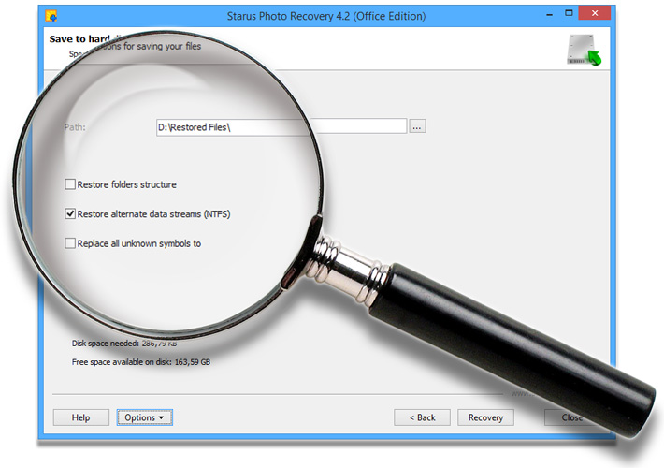664x468 pixels.
Task: Click the Starus Photo Recovery app icon
Action: click(x=51, y=16)
